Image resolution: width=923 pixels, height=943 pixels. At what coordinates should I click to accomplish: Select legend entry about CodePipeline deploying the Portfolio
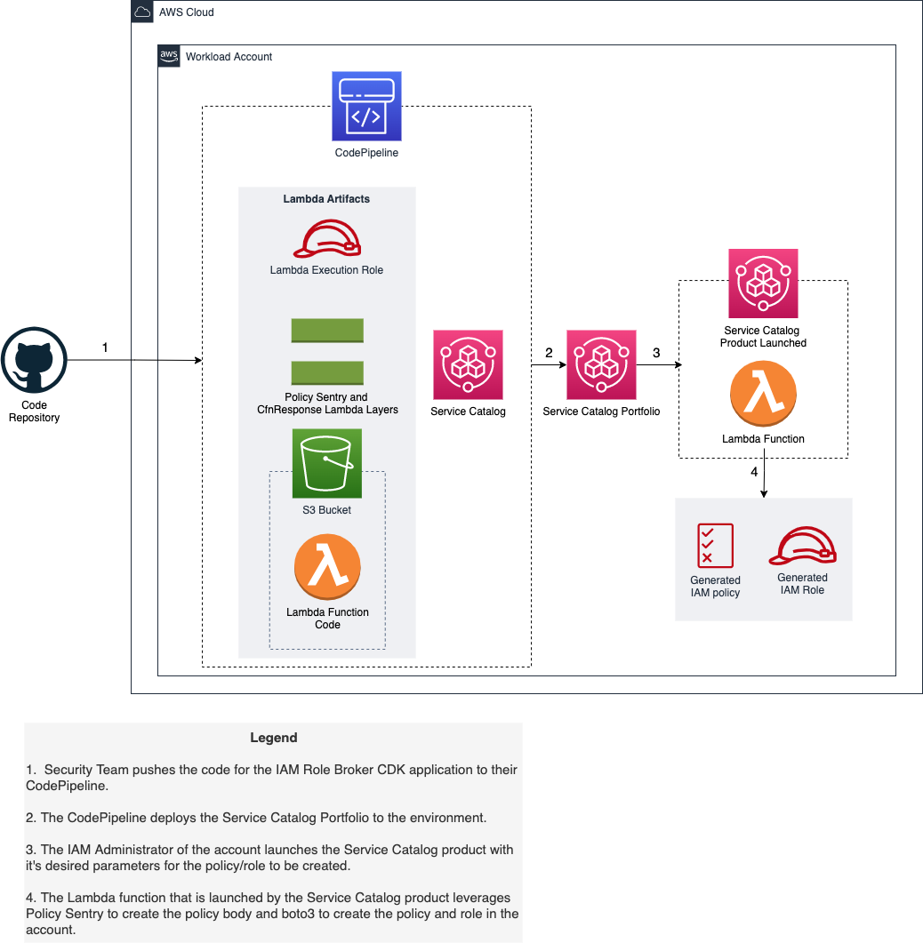(256, 818)
